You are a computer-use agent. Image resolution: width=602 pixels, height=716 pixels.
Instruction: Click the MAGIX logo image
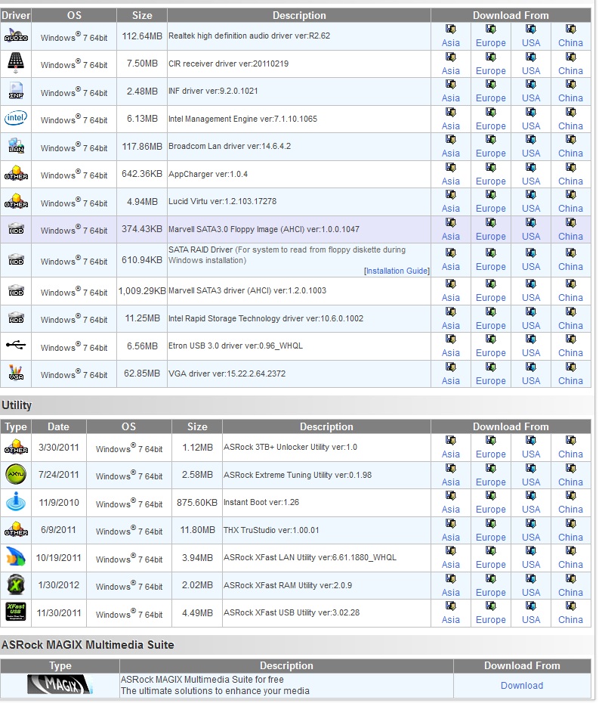tap(60, 684)
